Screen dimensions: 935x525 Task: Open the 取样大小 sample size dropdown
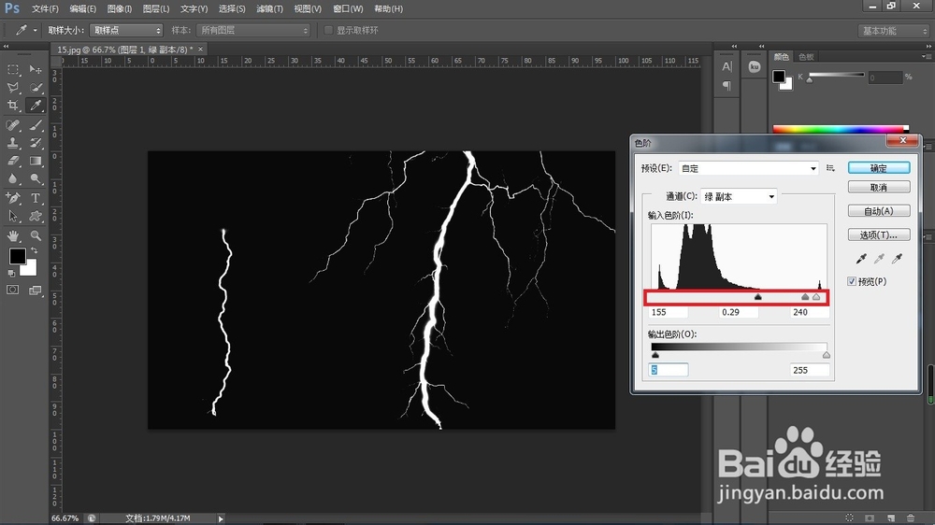pyautogui.click(x=126, y=30)
